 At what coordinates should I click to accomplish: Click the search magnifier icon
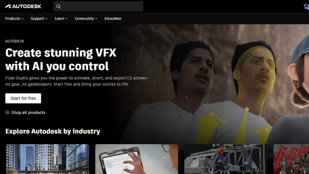(58, 6)
